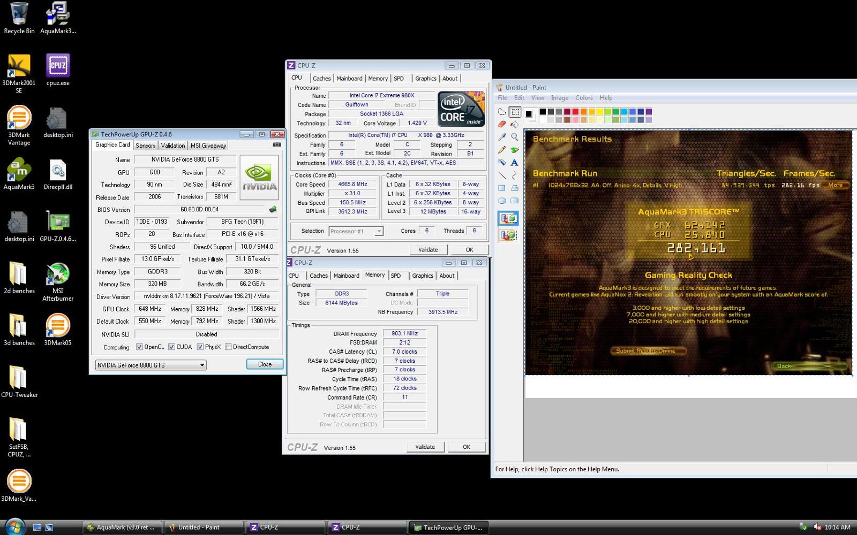Choose the Fill With Color bucket tool
Screen dimensions: 857x535
pos(515,124)
